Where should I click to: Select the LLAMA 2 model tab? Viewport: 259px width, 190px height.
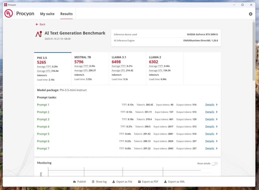tap(165, 69)
